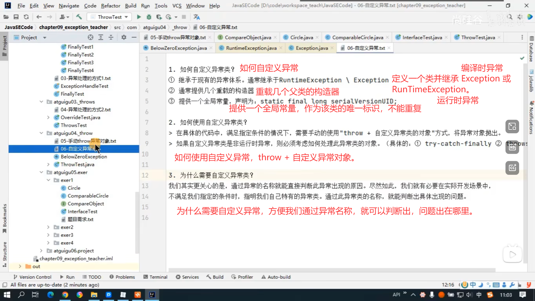
Task: Expand the exer2 folder
Action: pyautogui.click(x=48, y=227)
